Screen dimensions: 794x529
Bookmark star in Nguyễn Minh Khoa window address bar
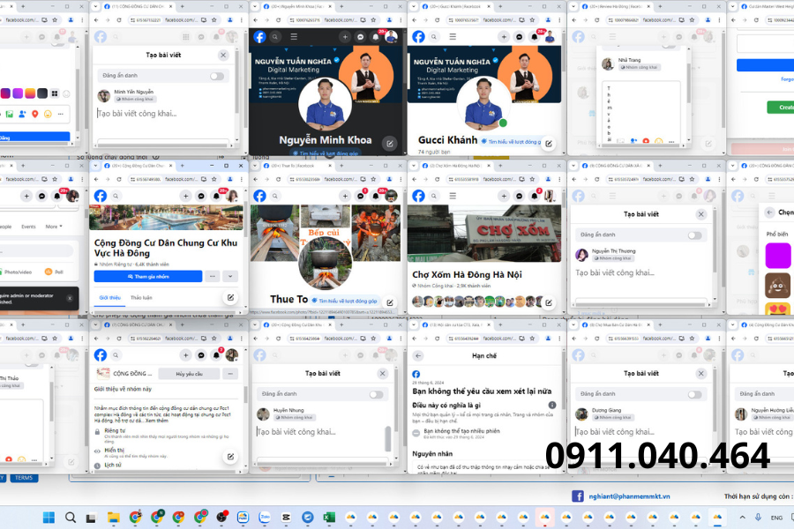(x=373, y=19)
